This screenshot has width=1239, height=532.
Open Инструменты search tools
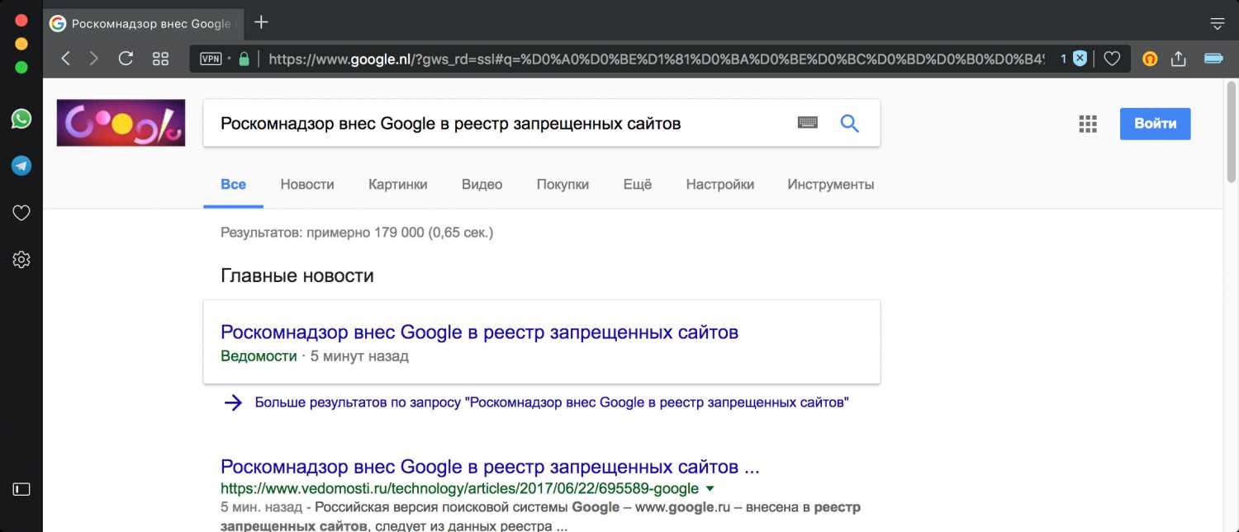click(831, 185)
